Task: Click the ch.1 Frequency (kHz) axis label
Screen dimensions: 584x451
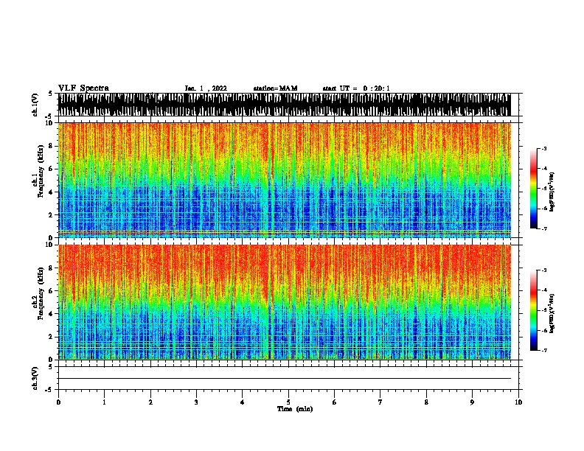Action: tap(38, 172)
